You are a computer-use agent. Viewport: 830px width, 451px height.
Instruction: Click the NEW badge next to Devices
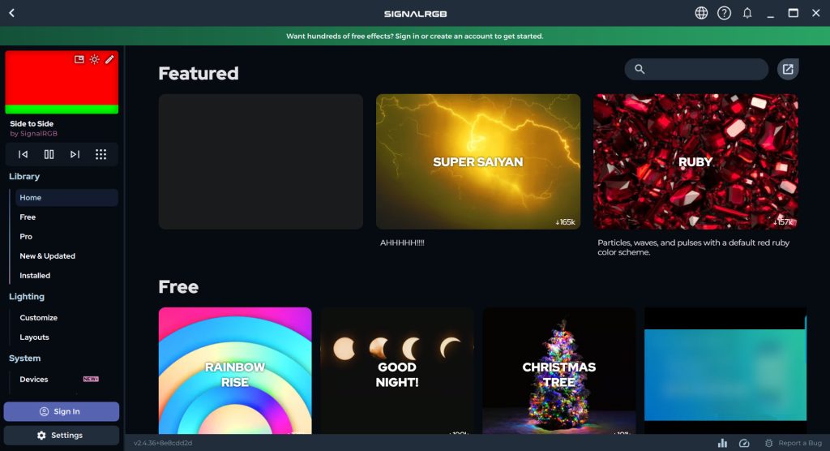(91, 380)
